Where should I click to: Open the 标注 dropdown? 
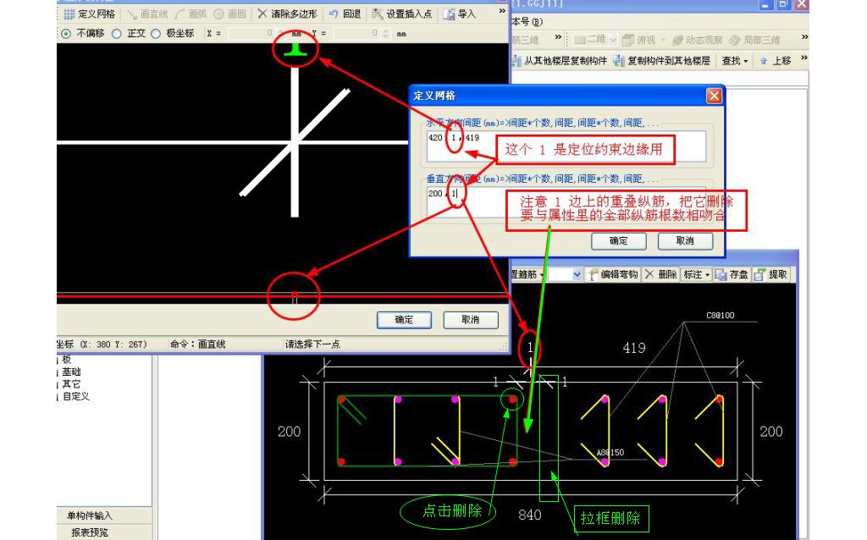pyautogui.click(x=697, y=275)
